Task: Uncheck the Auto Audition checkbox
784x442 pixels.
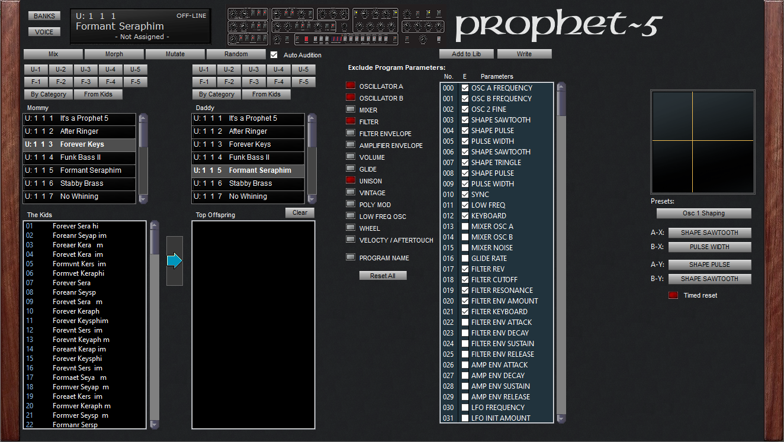Action: 274,55
